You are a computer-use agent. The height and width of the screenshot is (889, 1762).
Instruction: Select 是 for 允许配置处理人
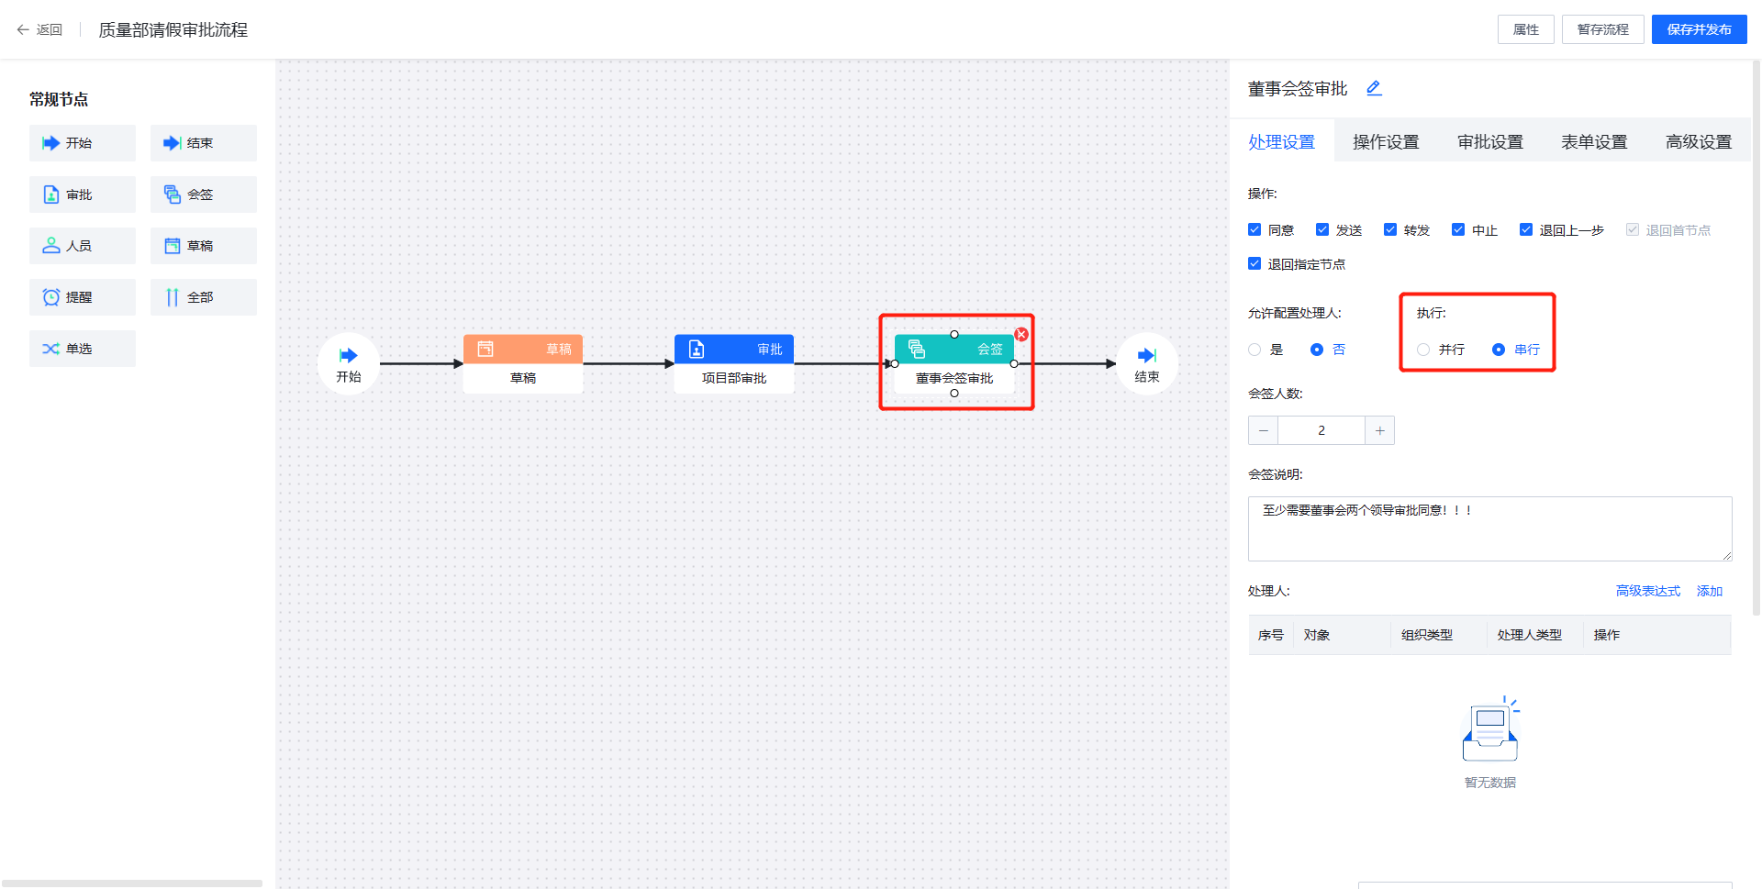(1255, 350)
